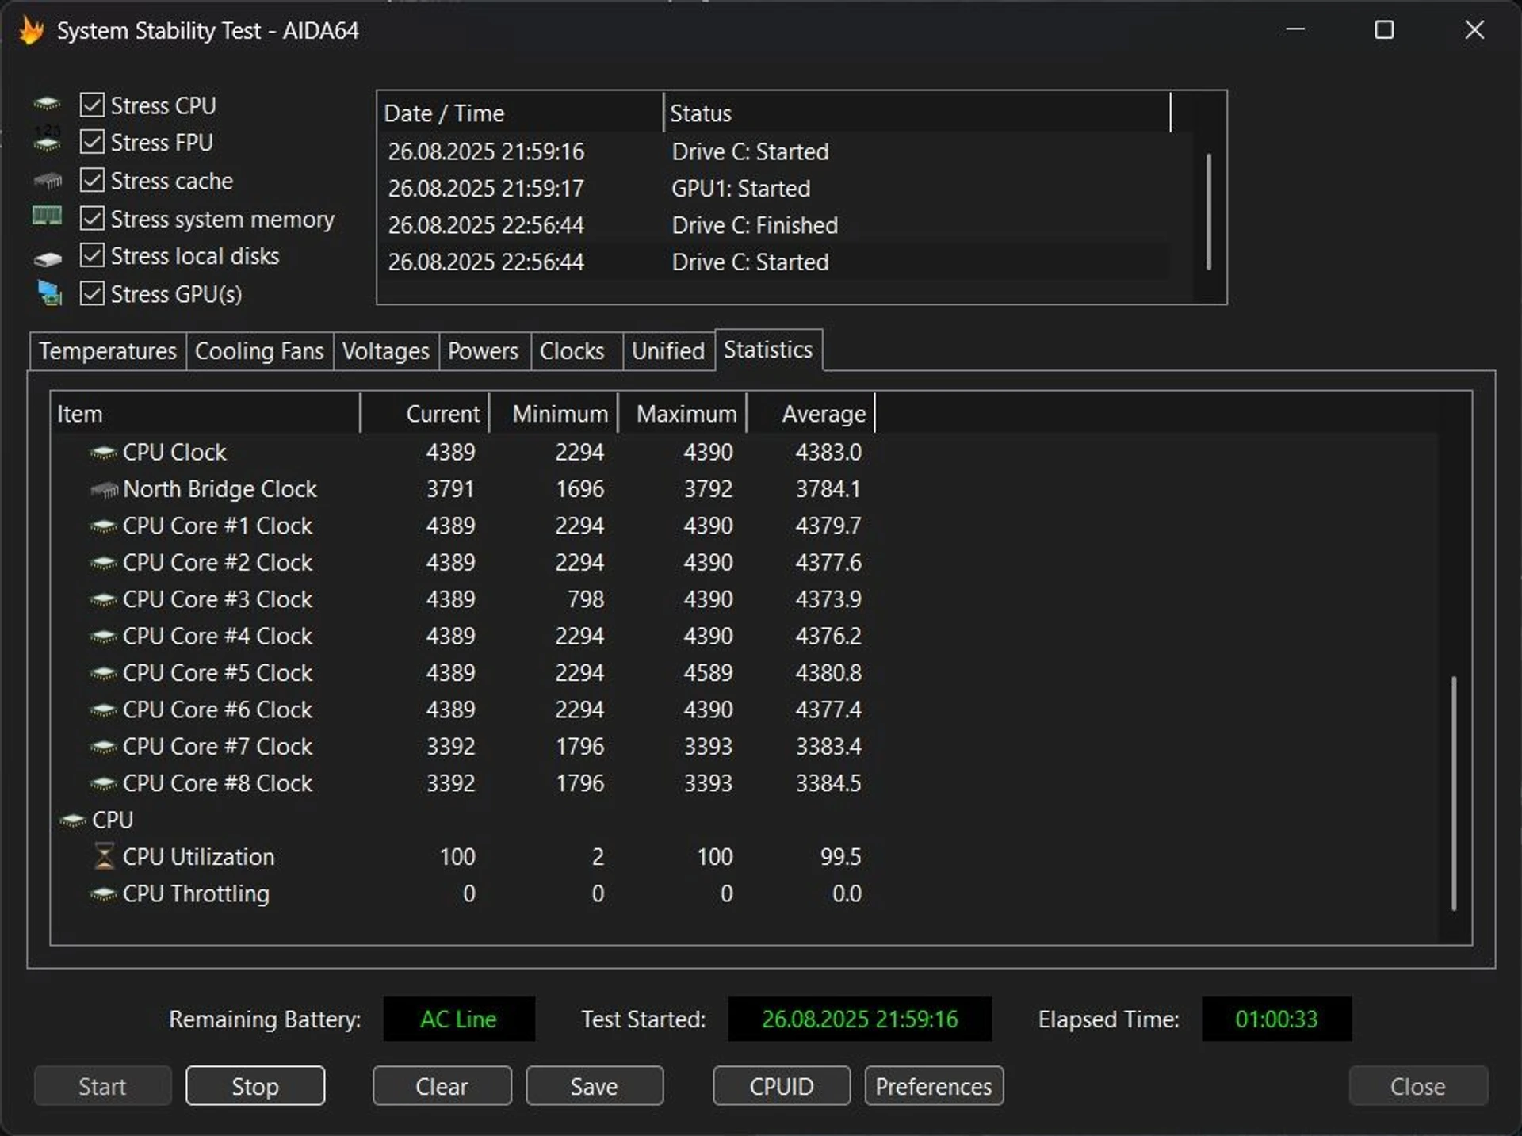Screen dimensions: 1522x1136
Task: Disable the Stress GPU(s) checkbox
Action: pos(92,293)
